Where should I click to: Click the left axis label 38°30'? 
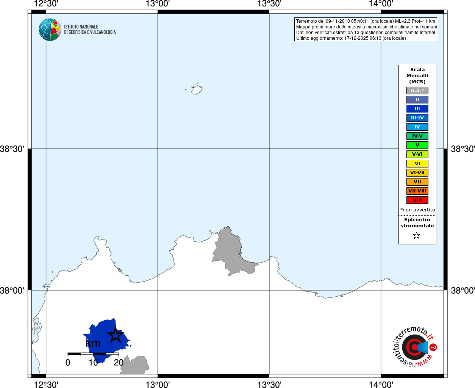(x=12, y=149)
